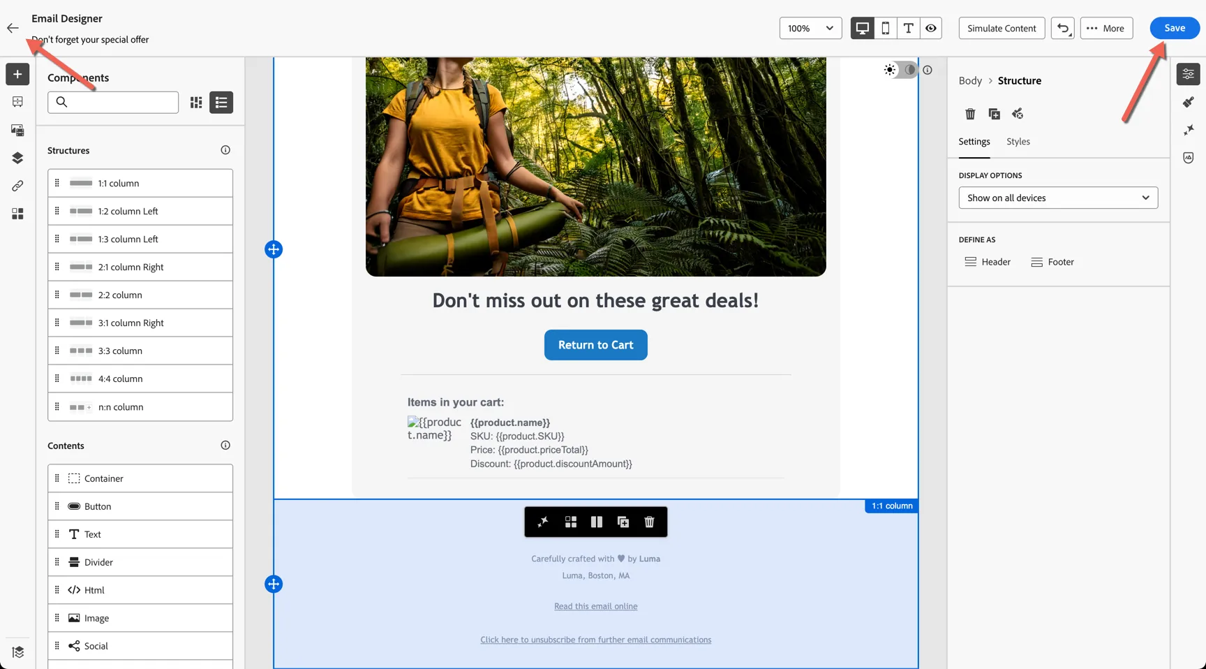
Task: Switch components to grid view
Action: click(196, 103)
